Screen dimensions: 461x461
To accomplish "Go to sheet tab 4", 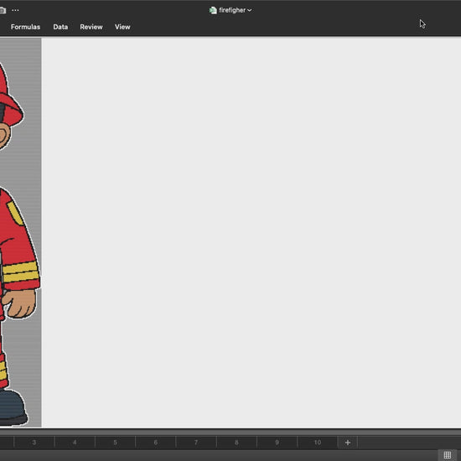I will click(75, 443).
